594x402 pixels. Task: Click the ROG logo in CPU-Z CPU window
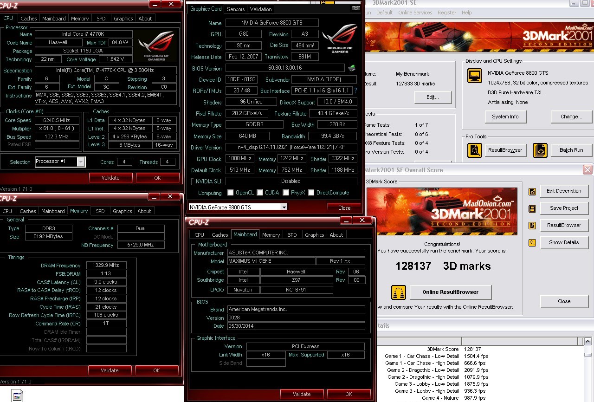click(155, 46)
